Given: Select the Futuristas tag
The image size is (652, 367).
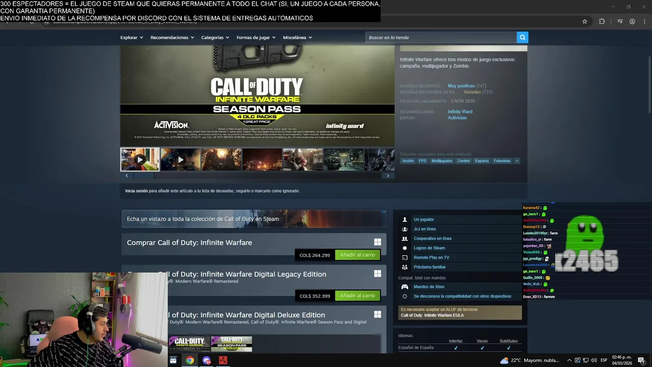Looking at the screenshot, I should tap(502, 161).
